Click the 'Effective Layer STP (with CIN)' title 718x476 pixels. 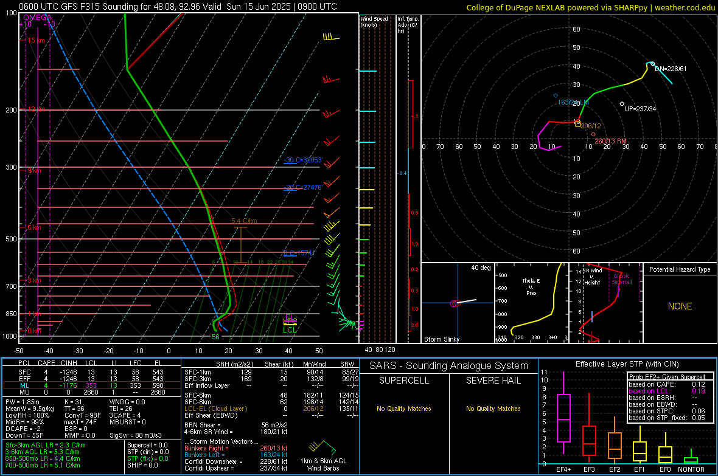(x=627, y=364)
